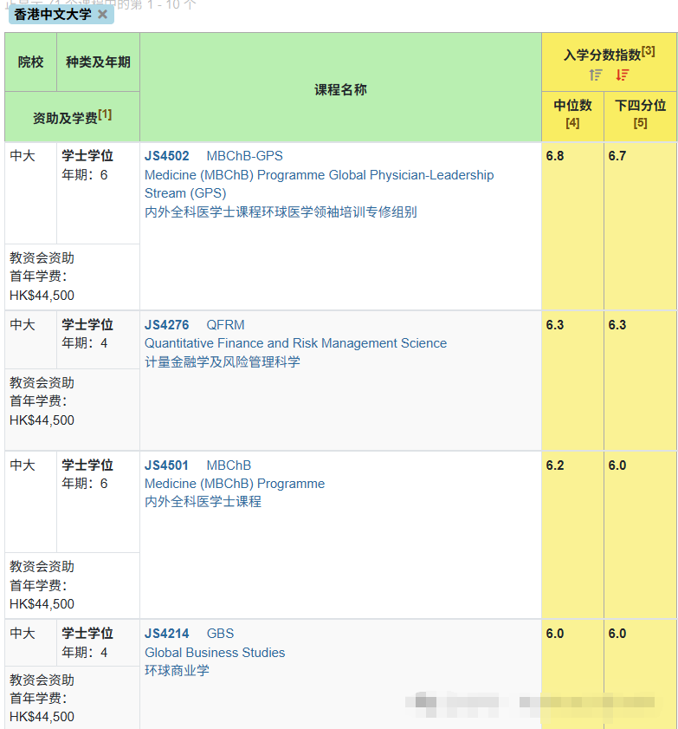
Task: Click 教资会资助 in the JS4501 row
Action: point(42,566)
